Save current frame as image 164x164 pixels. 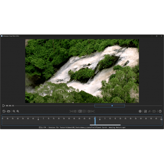click(x=145, y=111)
